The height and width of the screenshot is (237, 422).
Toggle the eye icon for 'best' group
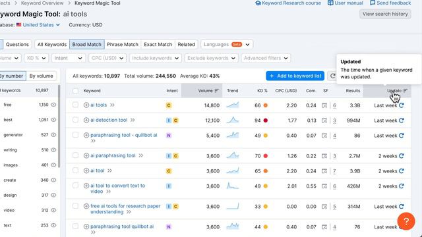53,120
